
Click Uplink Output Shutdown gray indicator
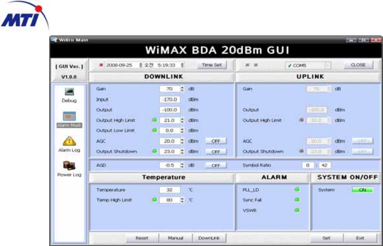tap(301, 151)
